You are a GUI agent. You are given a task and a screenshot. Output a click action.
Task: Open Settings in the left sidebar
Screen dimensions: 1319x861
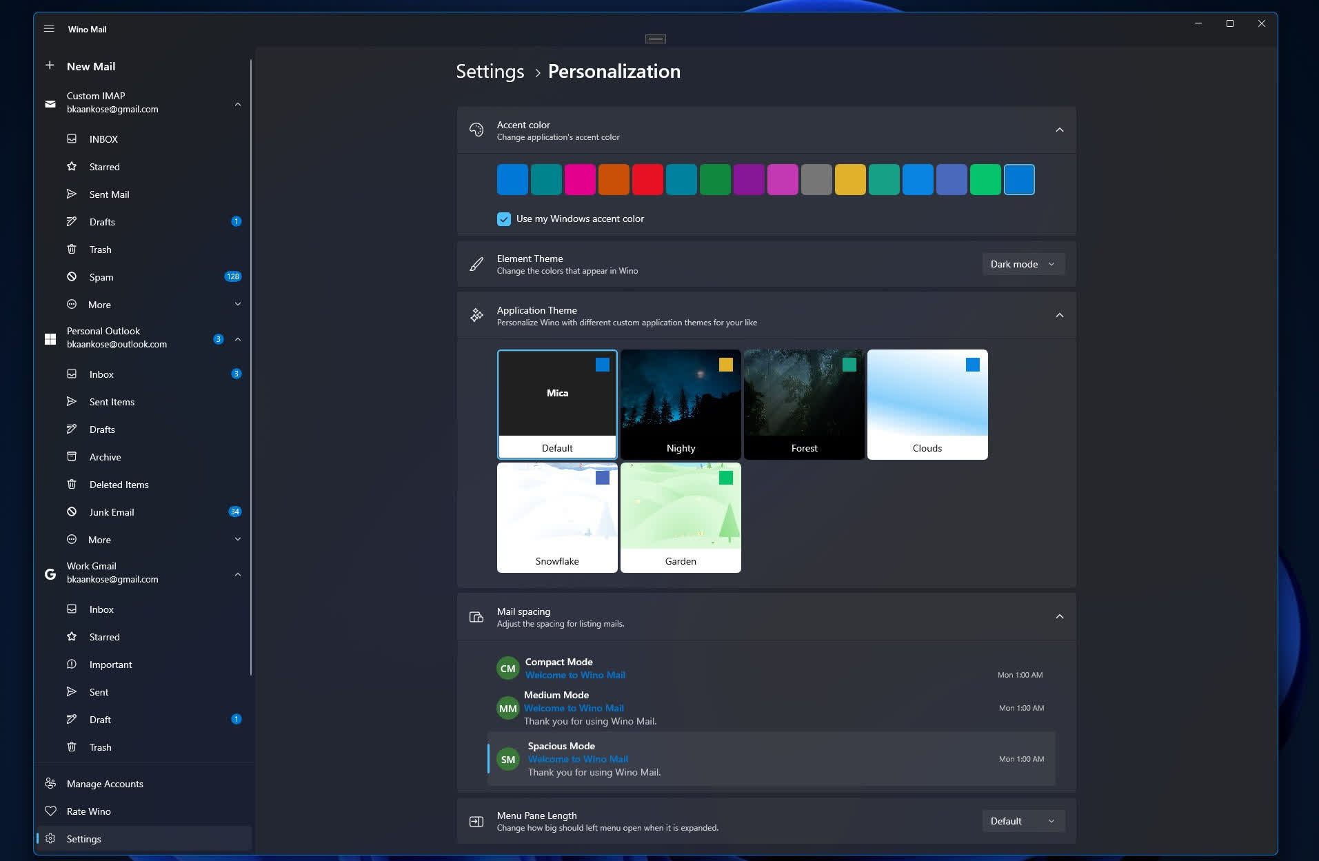[x=84, y=839]
